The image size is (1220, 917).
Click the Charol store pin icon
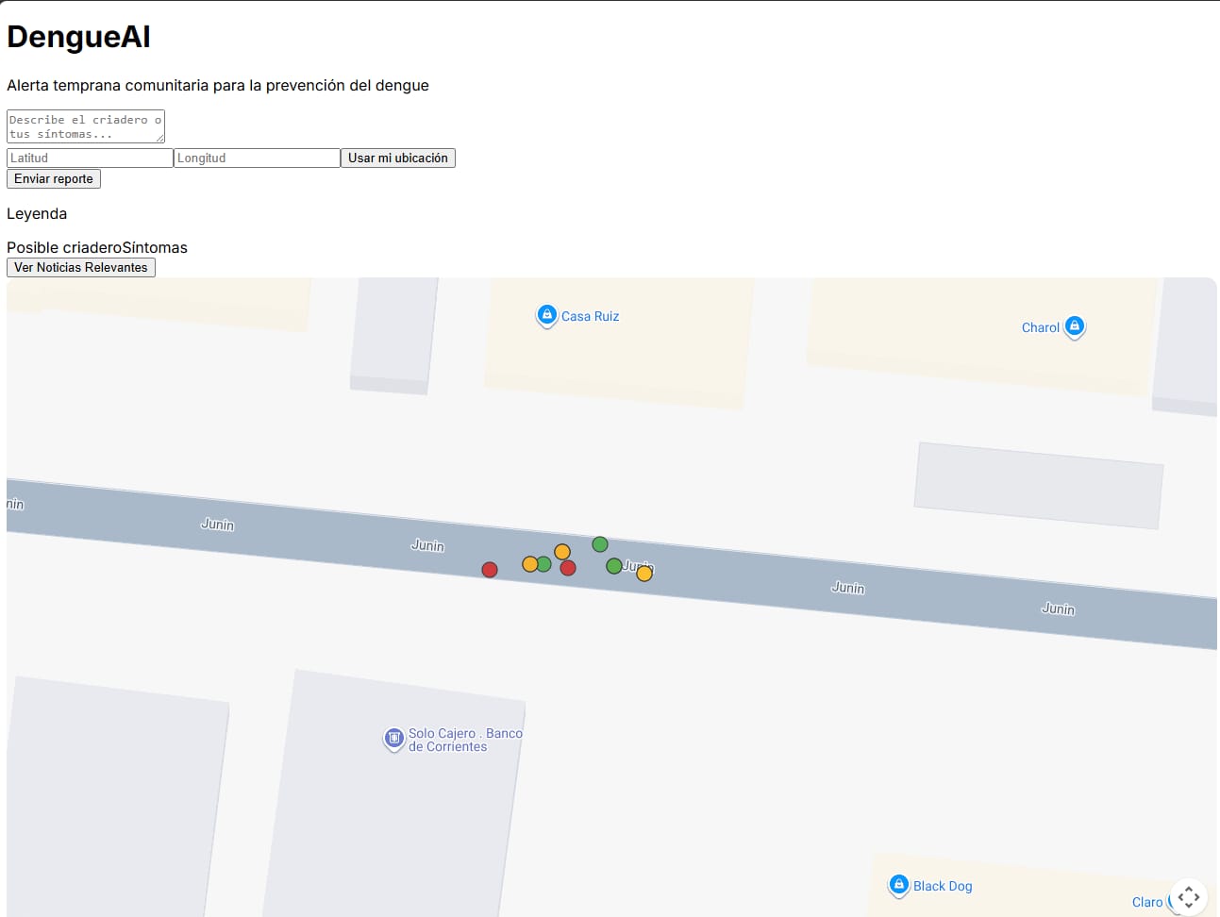[x=1074, y=326]
